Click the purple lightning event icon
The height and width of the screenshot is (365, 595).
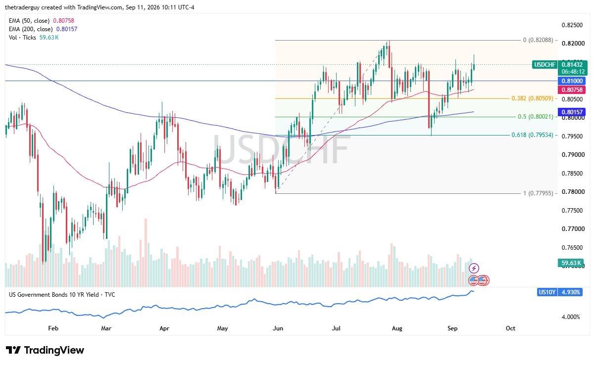474,268
